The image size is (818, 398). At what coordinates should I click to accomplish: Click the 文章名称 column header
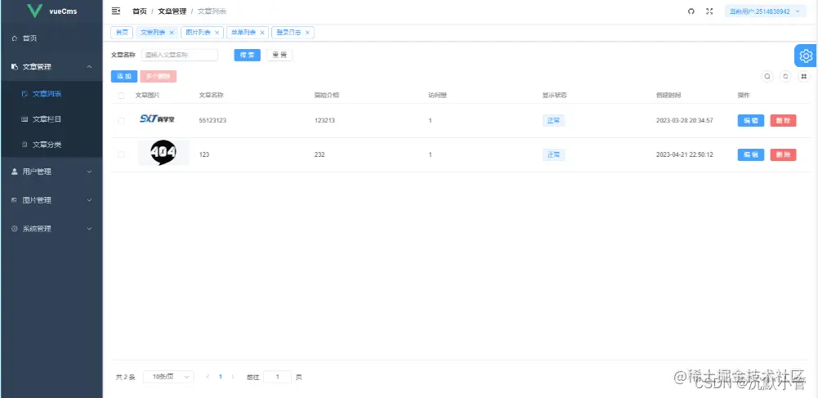click(x=212, y=96)
